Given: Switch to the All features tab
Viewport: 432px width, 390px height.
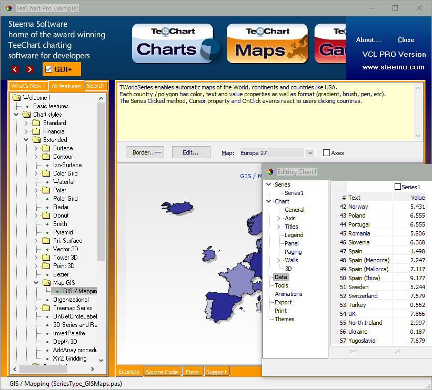Looking at the screenshot, I should point(66,86).
